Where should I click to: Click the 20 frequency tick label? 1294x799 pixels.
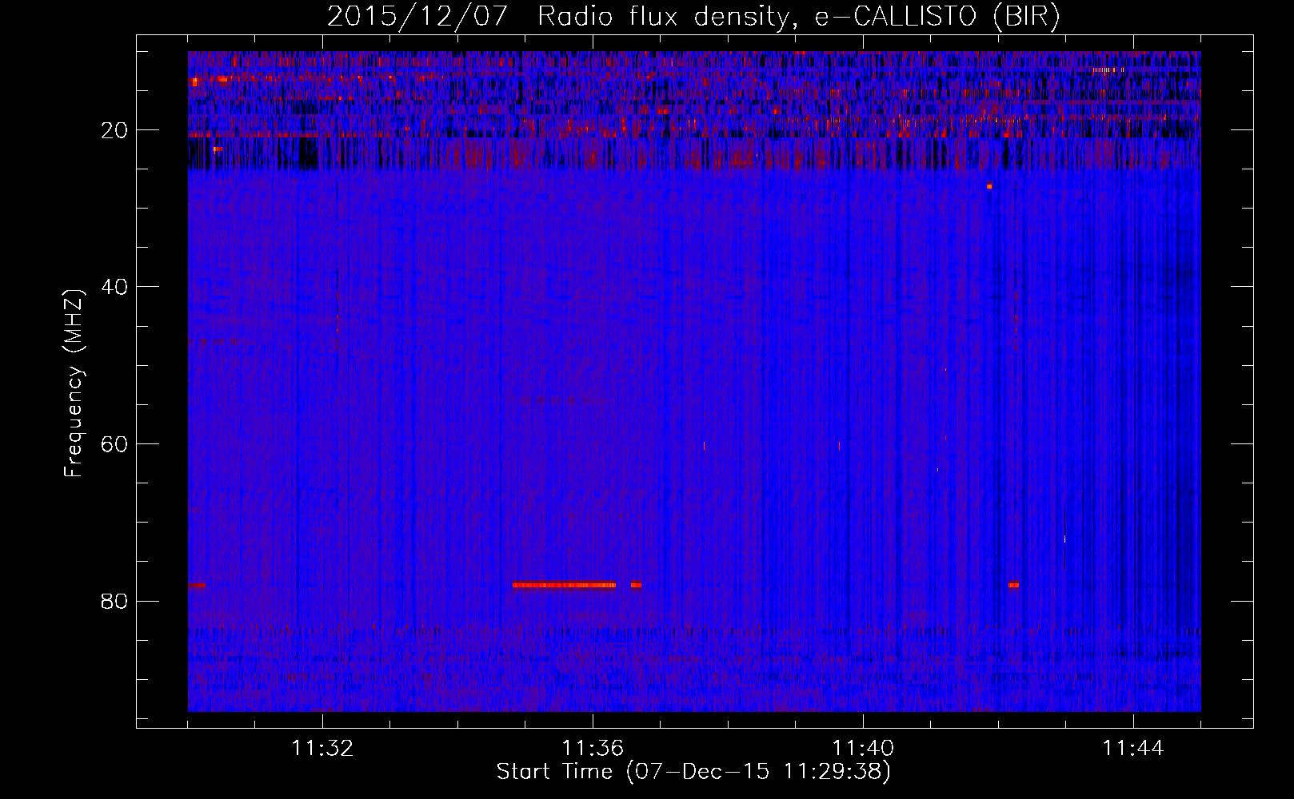point(115,130)
